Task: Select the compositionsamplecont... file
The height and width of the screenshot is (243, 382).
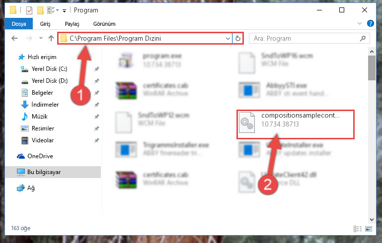Action: [x=295, y=124]
